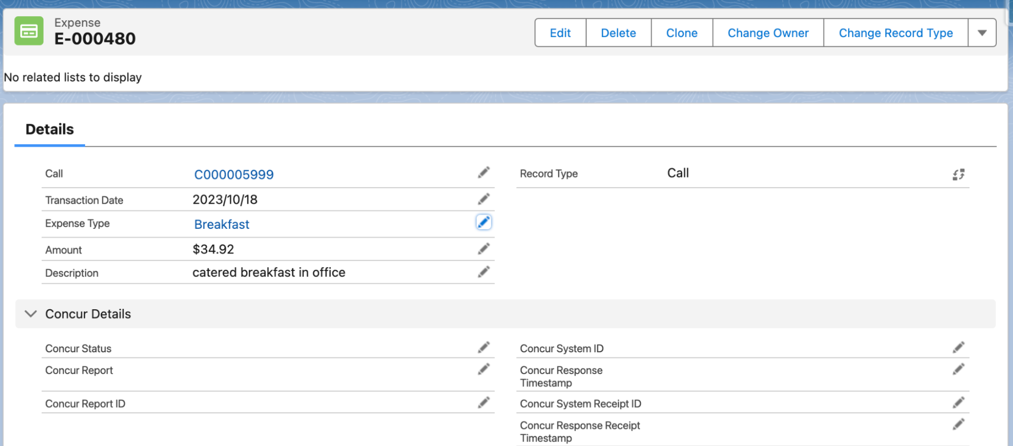This screenshot has height=446, width=1013.
Task: Edit Concur System Receipt ID pencil
Action: tap(958, 403)
